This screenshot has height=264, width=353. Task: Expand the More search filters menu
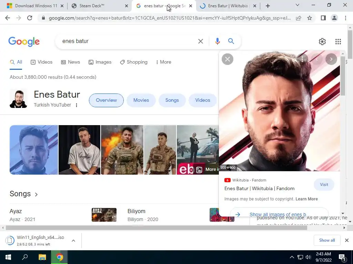163,62
